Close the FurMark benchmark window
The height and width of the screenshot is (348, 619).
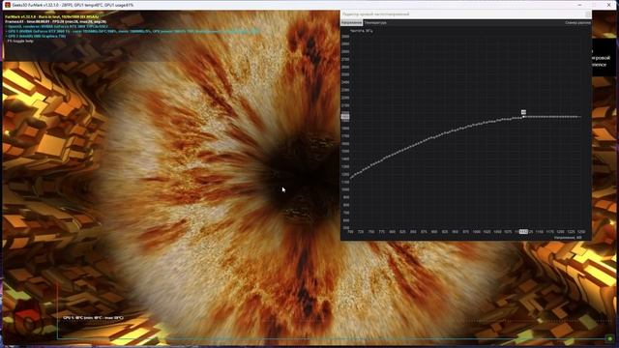click(608, 5)
